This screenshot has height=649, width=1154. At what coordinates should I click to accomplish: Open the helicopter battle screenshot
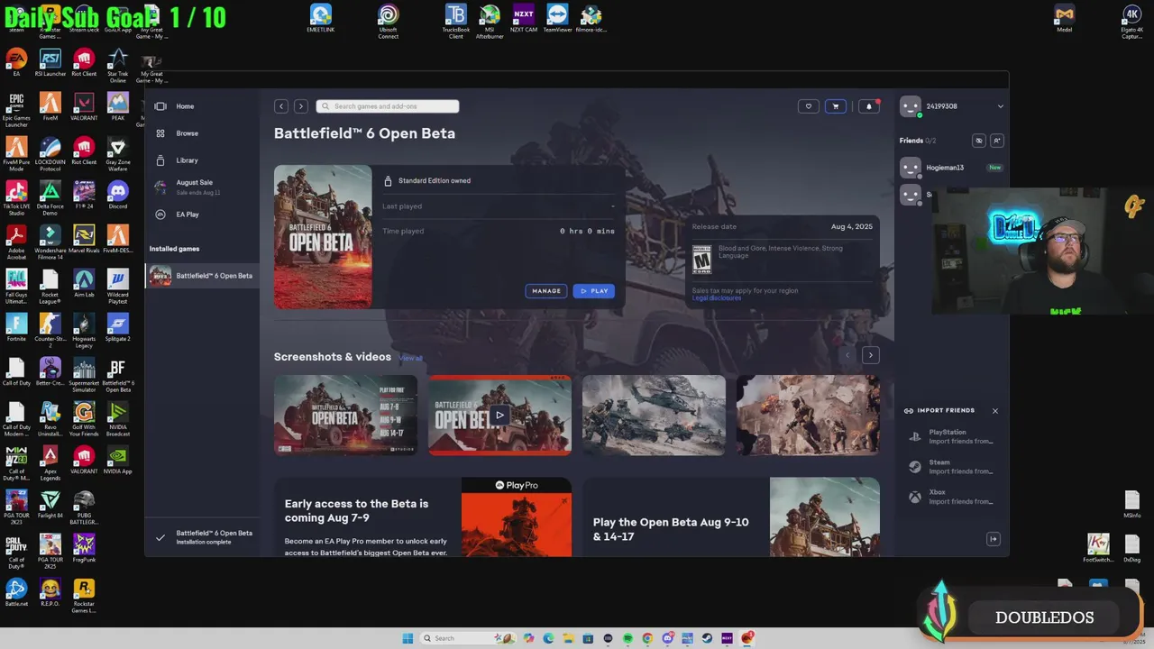(x=654, y=415)
